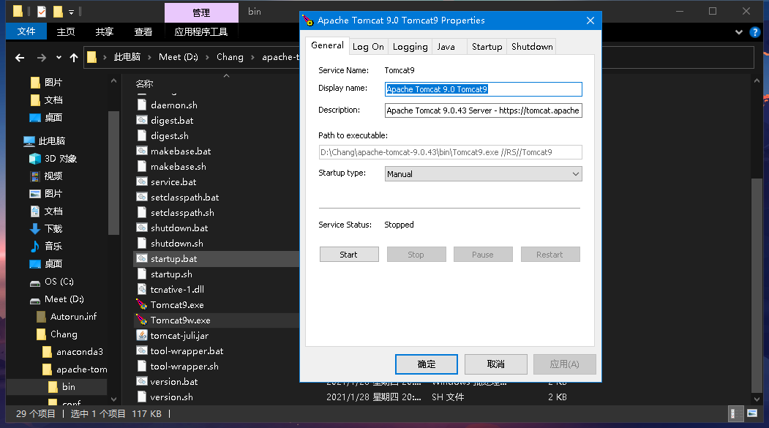The image size is (769, 428).
Task: Switch to large icons view in status bar
Action: [x=752, y=414]
